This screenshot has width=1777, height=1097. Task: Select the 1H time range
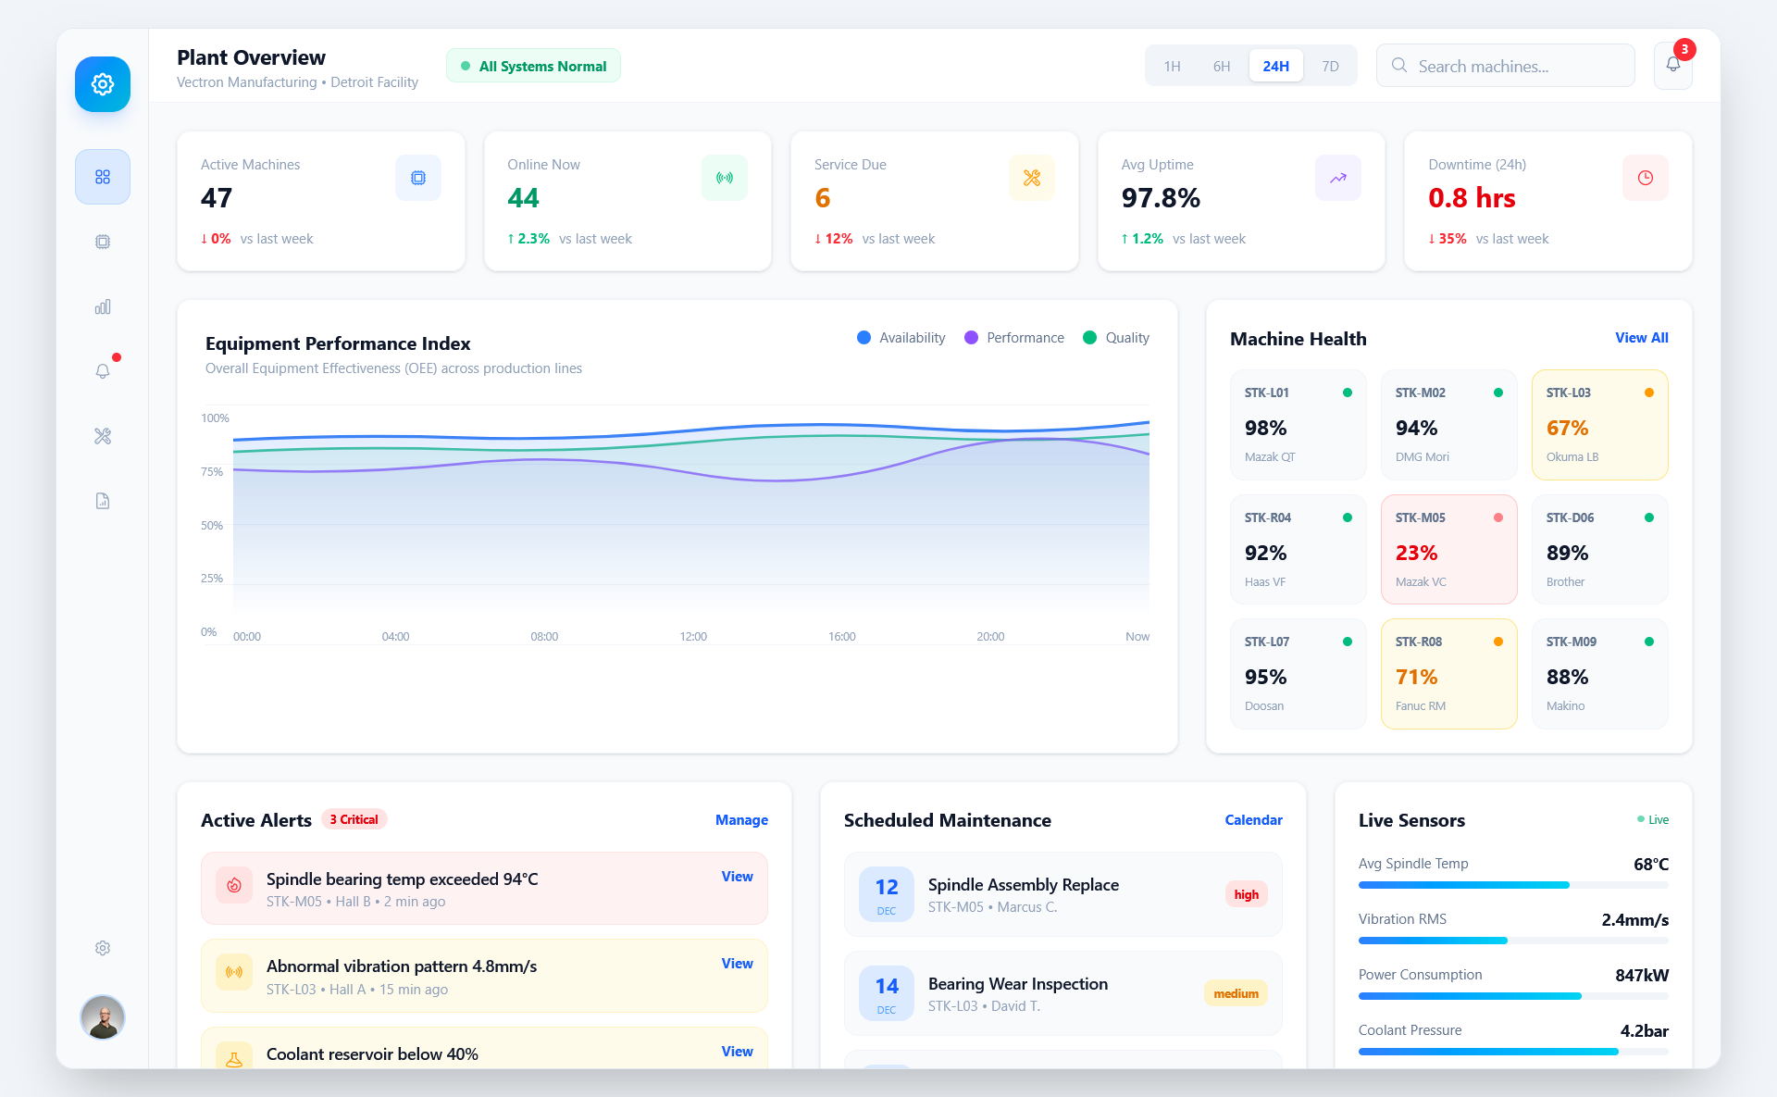point(1172,66)
